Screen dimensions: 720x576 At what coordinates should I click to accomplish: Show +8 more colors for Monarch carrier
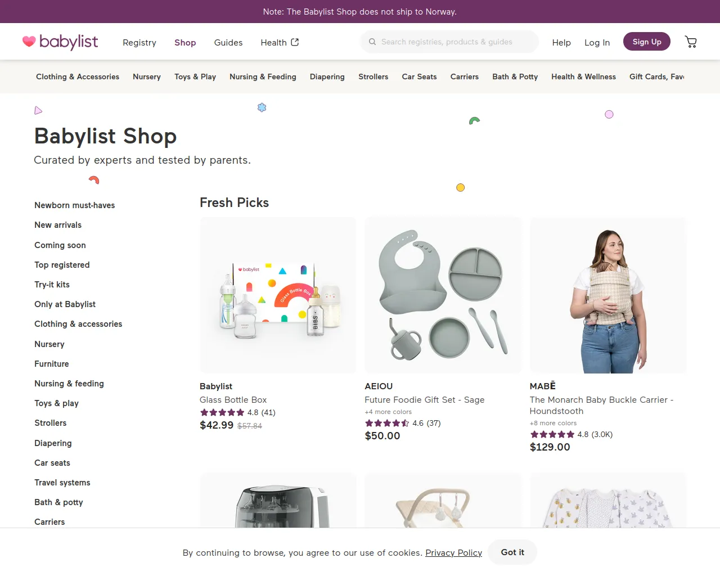pos(553,423)
